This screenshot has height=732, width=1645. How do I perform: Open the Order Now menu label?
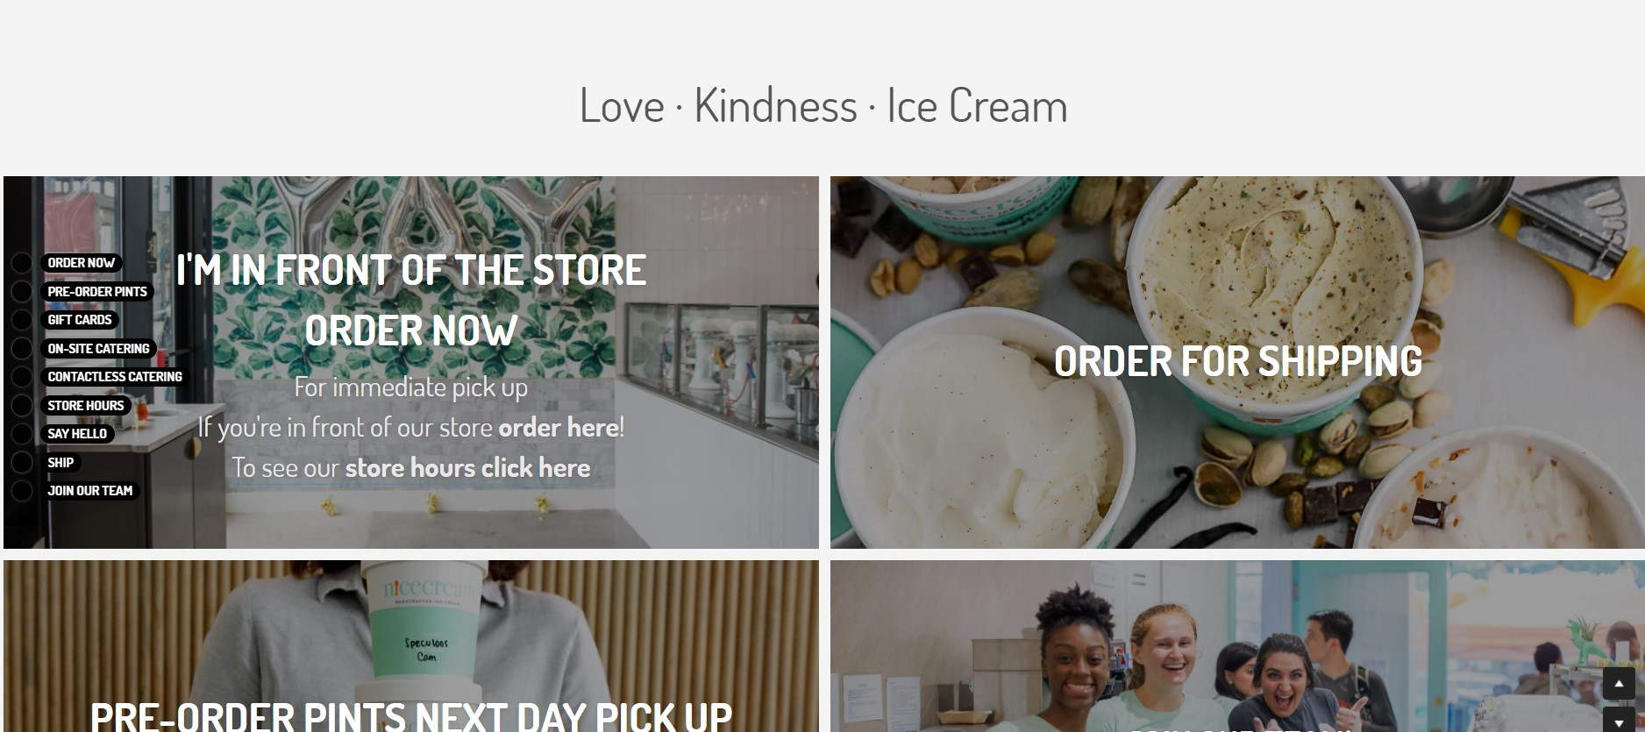point(82,263)
